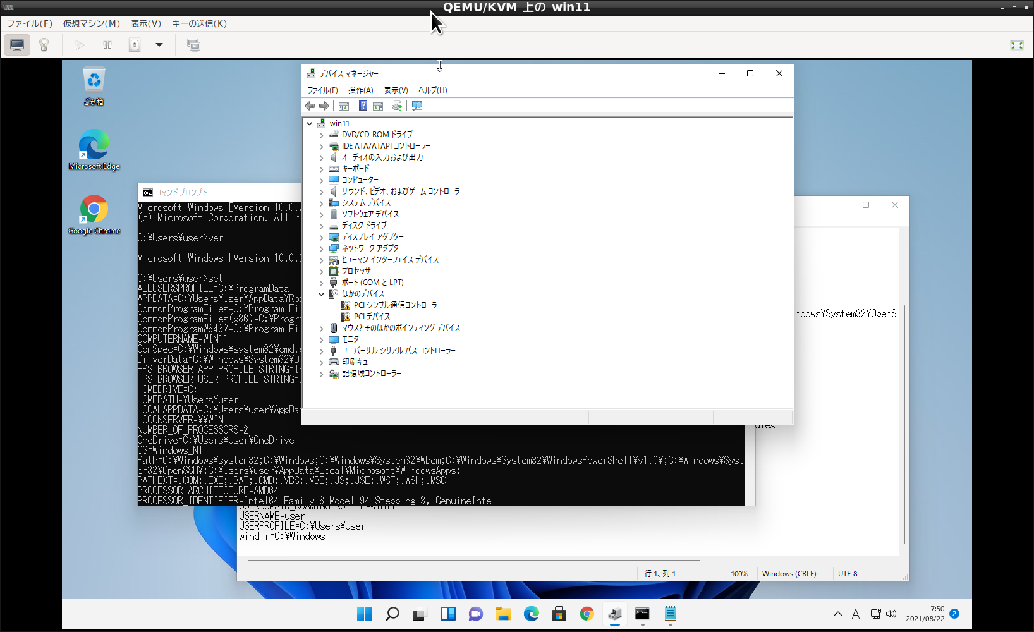Select 印刷キュー tree item
The height and width of the screenshot is (632, 1034).
point(357,362)
